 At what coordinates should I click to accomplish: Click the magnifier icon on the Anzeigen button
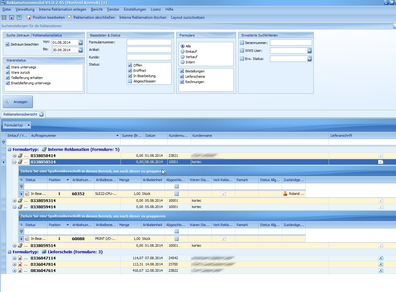[x=7, y=102]
